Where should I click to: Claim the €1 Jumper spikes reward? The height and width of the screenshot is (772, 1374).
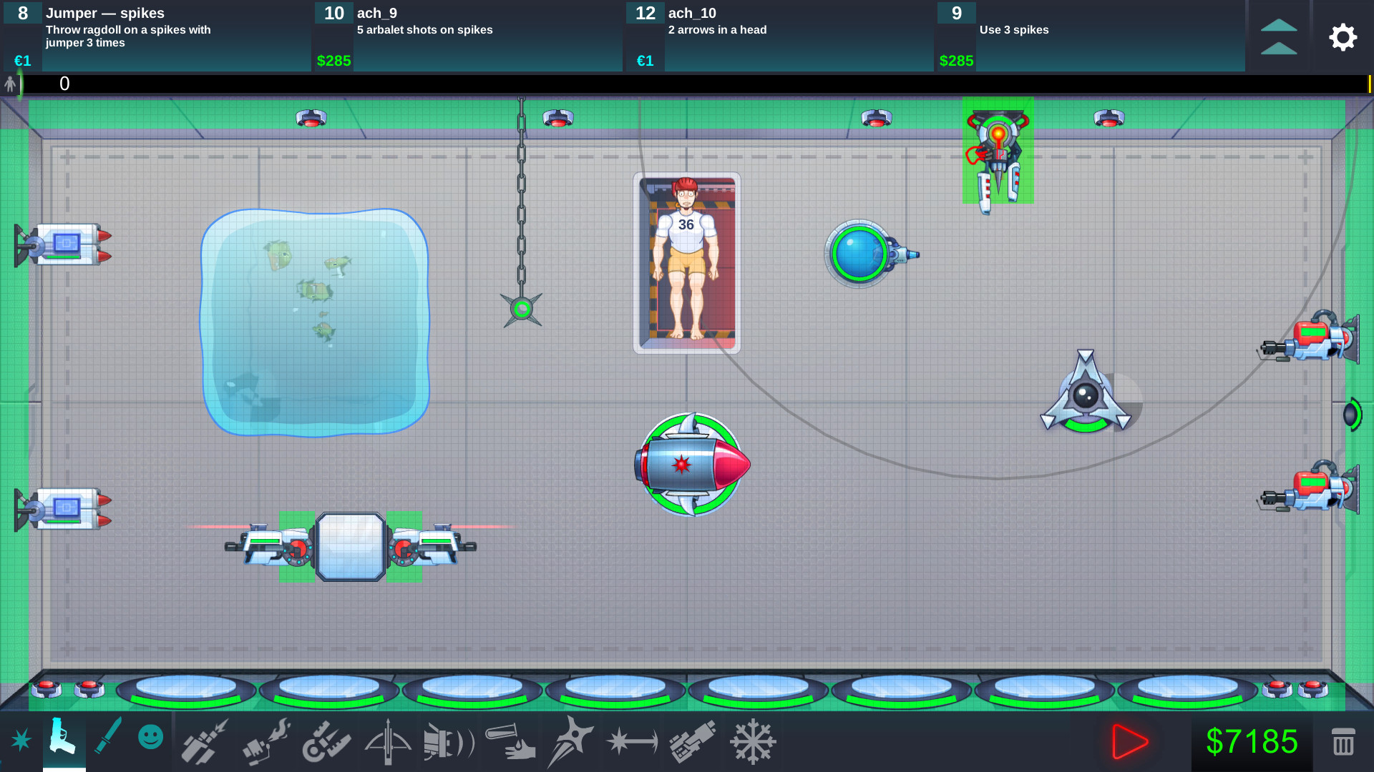tap(21, 61)
